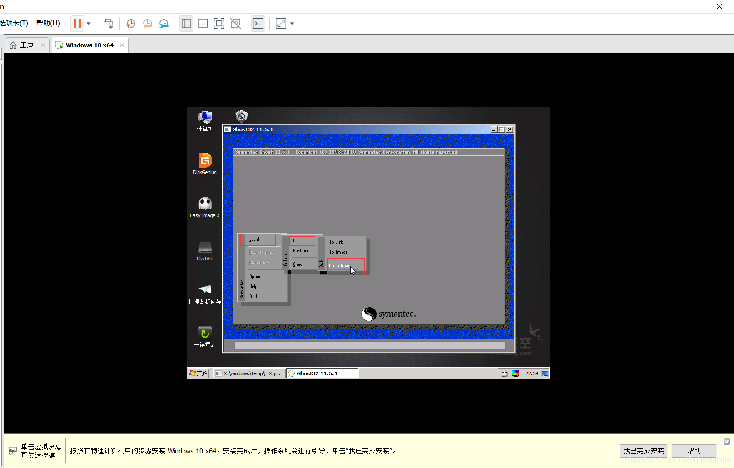
Task: Toggle the library sidebar panel icon
Action: (186, 24)
